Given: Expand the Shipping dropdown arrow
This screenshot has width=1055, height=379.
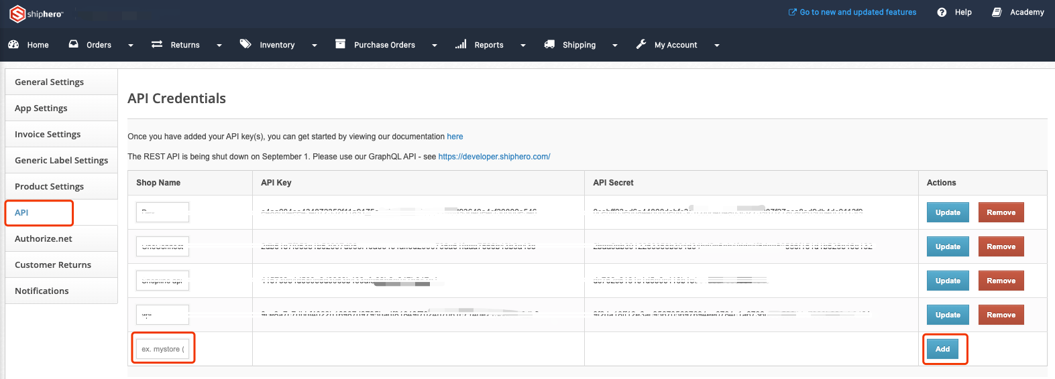Looking at the screenshot, I should tap(615, 46).
